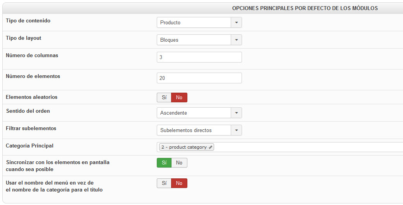The image size is (403, 205).
Task: Set Elementos aleatorios to Sí
Action: click(164, 98)
